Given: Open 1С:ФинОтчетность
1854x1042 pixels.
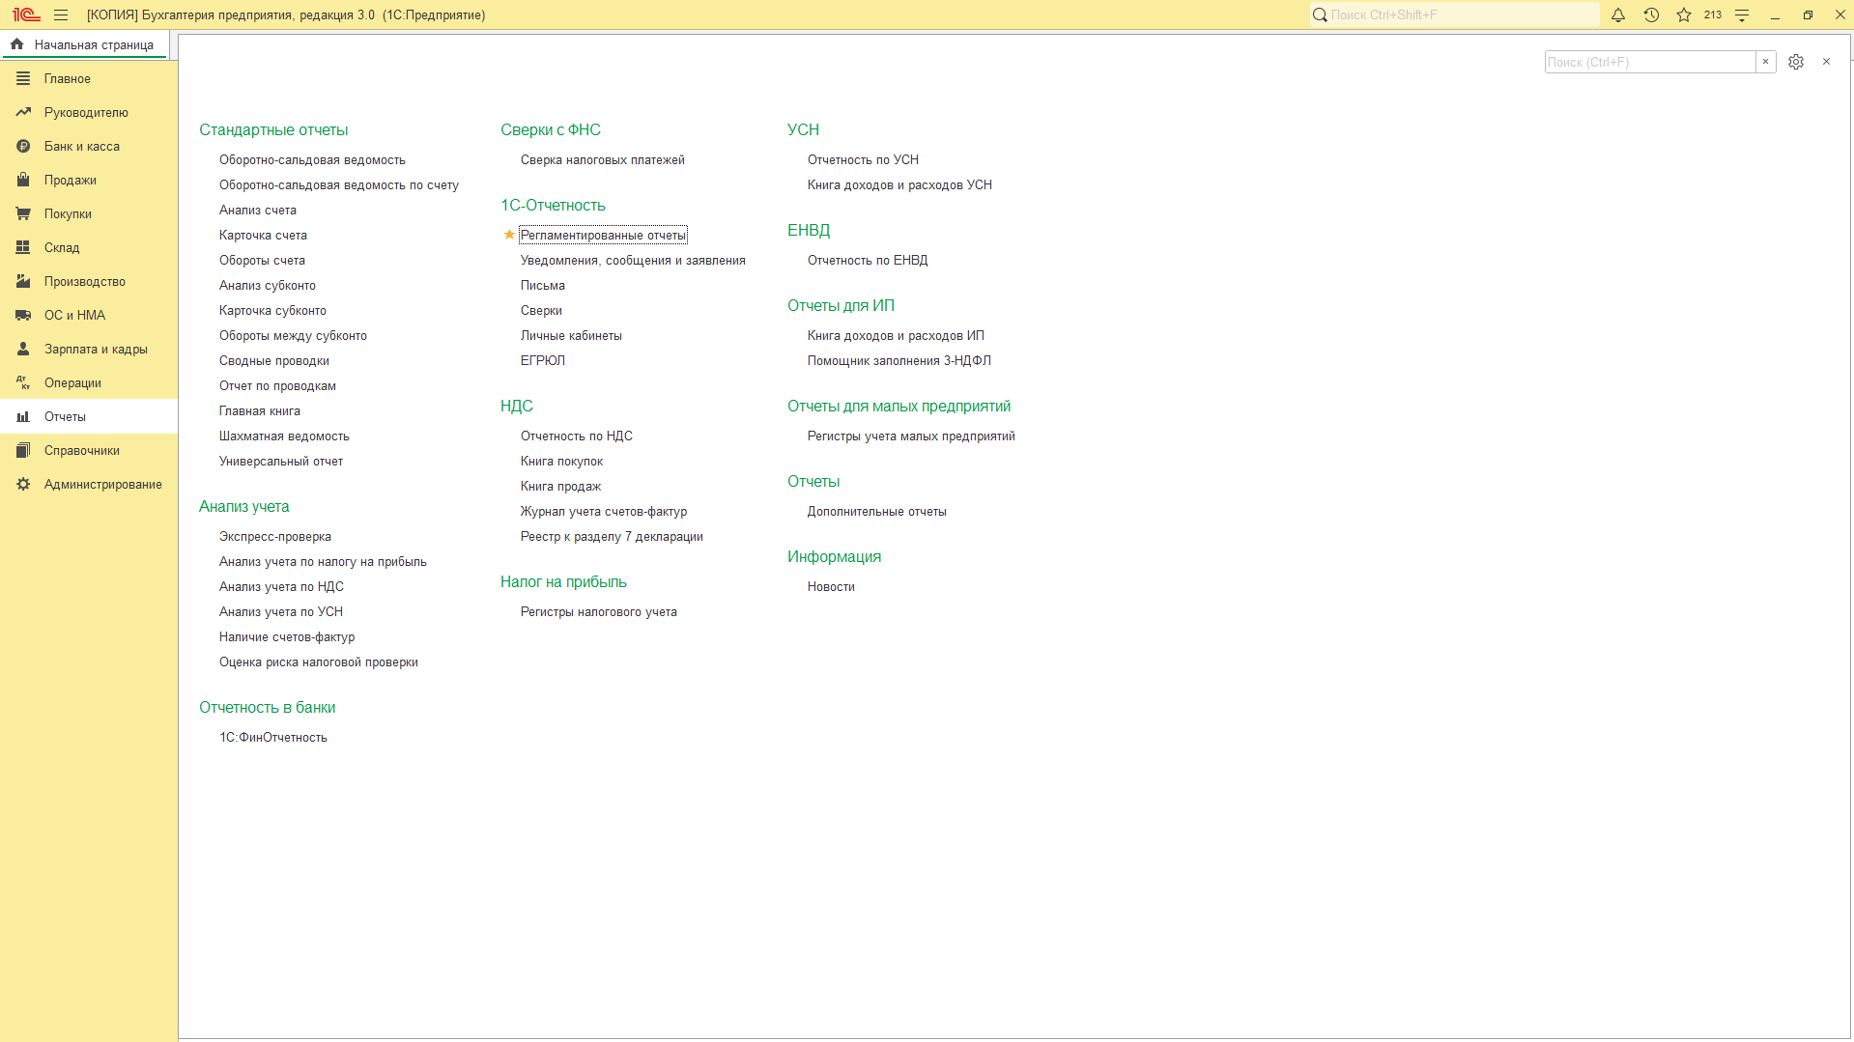Looking at the screenshot, I should [x=273, y=737].
